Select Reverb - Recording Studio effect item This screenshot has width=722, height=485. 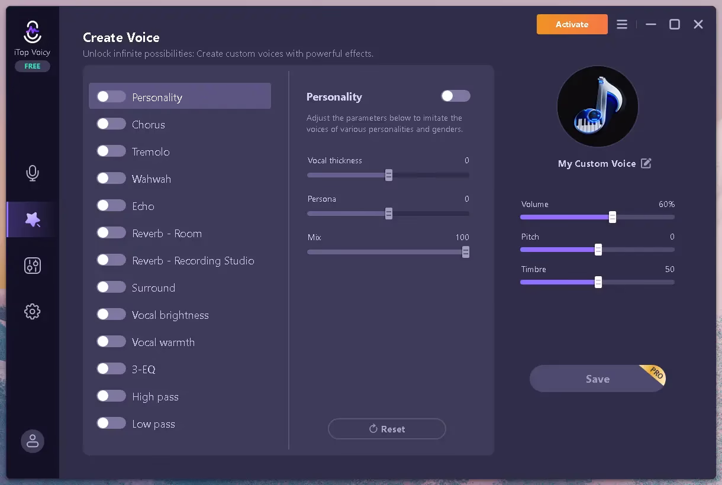(193, 261)
